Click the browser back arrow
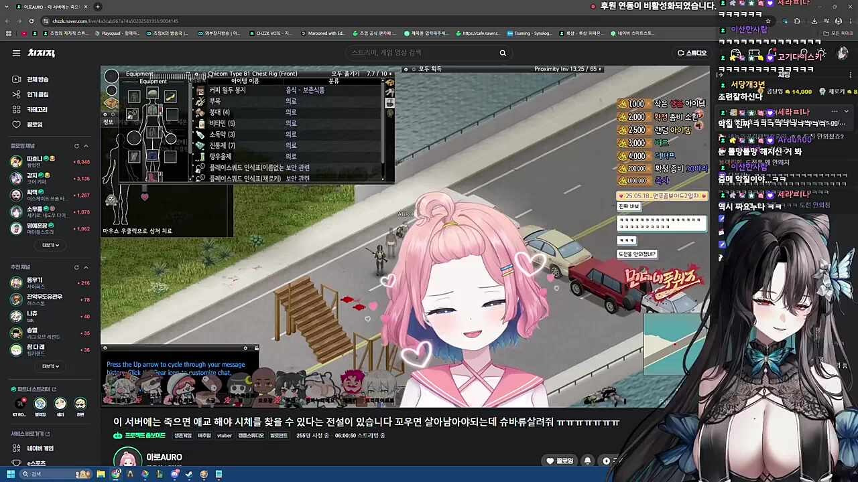The image size is (858, 482). pyautogui.click(x=7, y=21)
